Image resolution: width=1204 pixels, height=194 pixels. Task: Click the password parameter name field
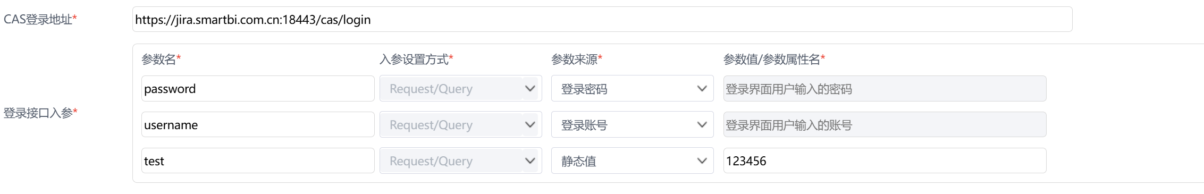[x=258, y=88]
